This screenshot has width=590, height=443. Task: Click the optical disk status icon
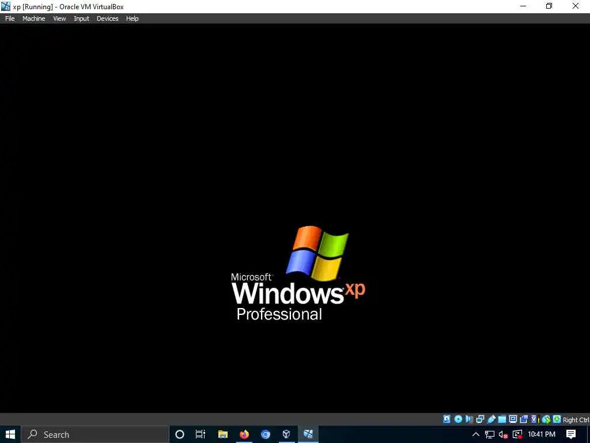458,419
